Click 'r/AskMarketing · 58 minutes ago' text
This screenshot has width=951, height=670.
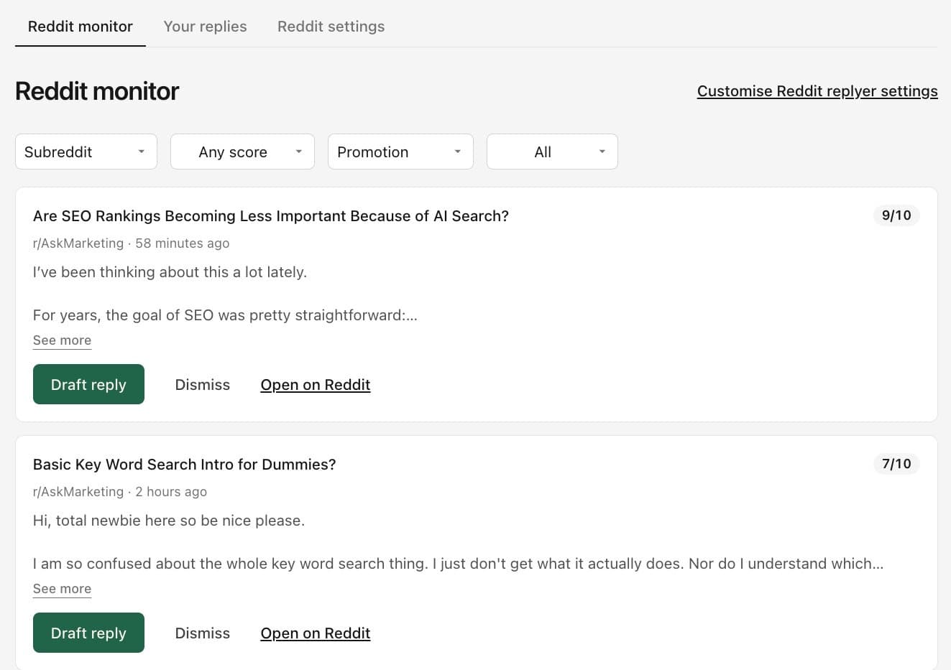point(132,243)
